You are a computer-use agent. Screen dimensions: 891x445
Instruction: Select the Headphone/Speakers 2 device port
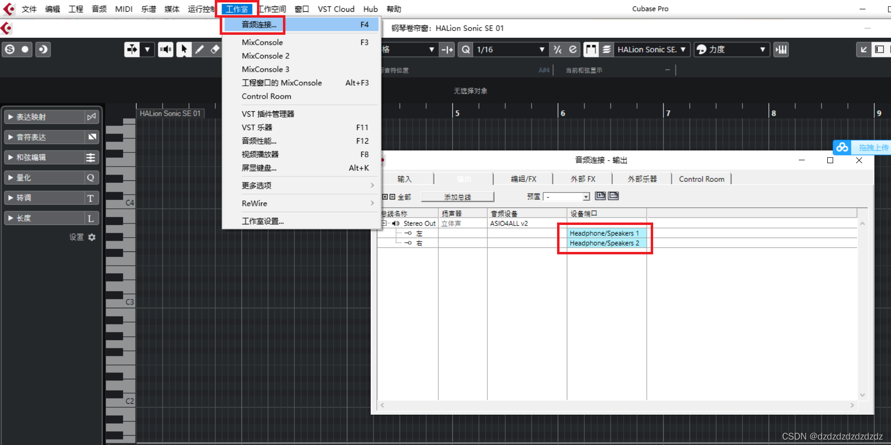[x=607, y=243]
